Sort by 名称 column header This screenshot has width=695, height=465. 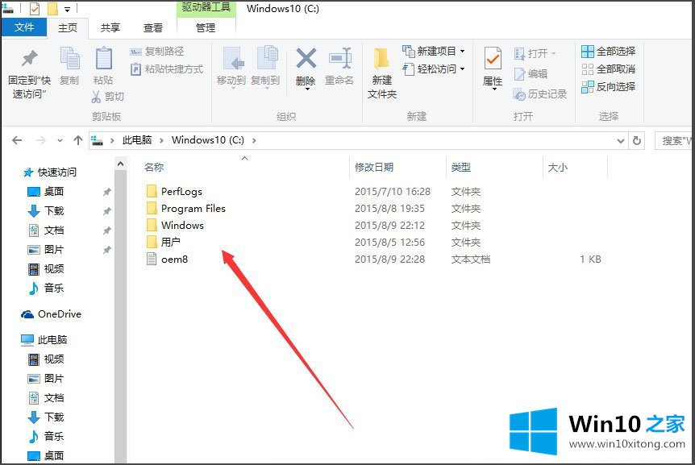[x=154, y=167]
